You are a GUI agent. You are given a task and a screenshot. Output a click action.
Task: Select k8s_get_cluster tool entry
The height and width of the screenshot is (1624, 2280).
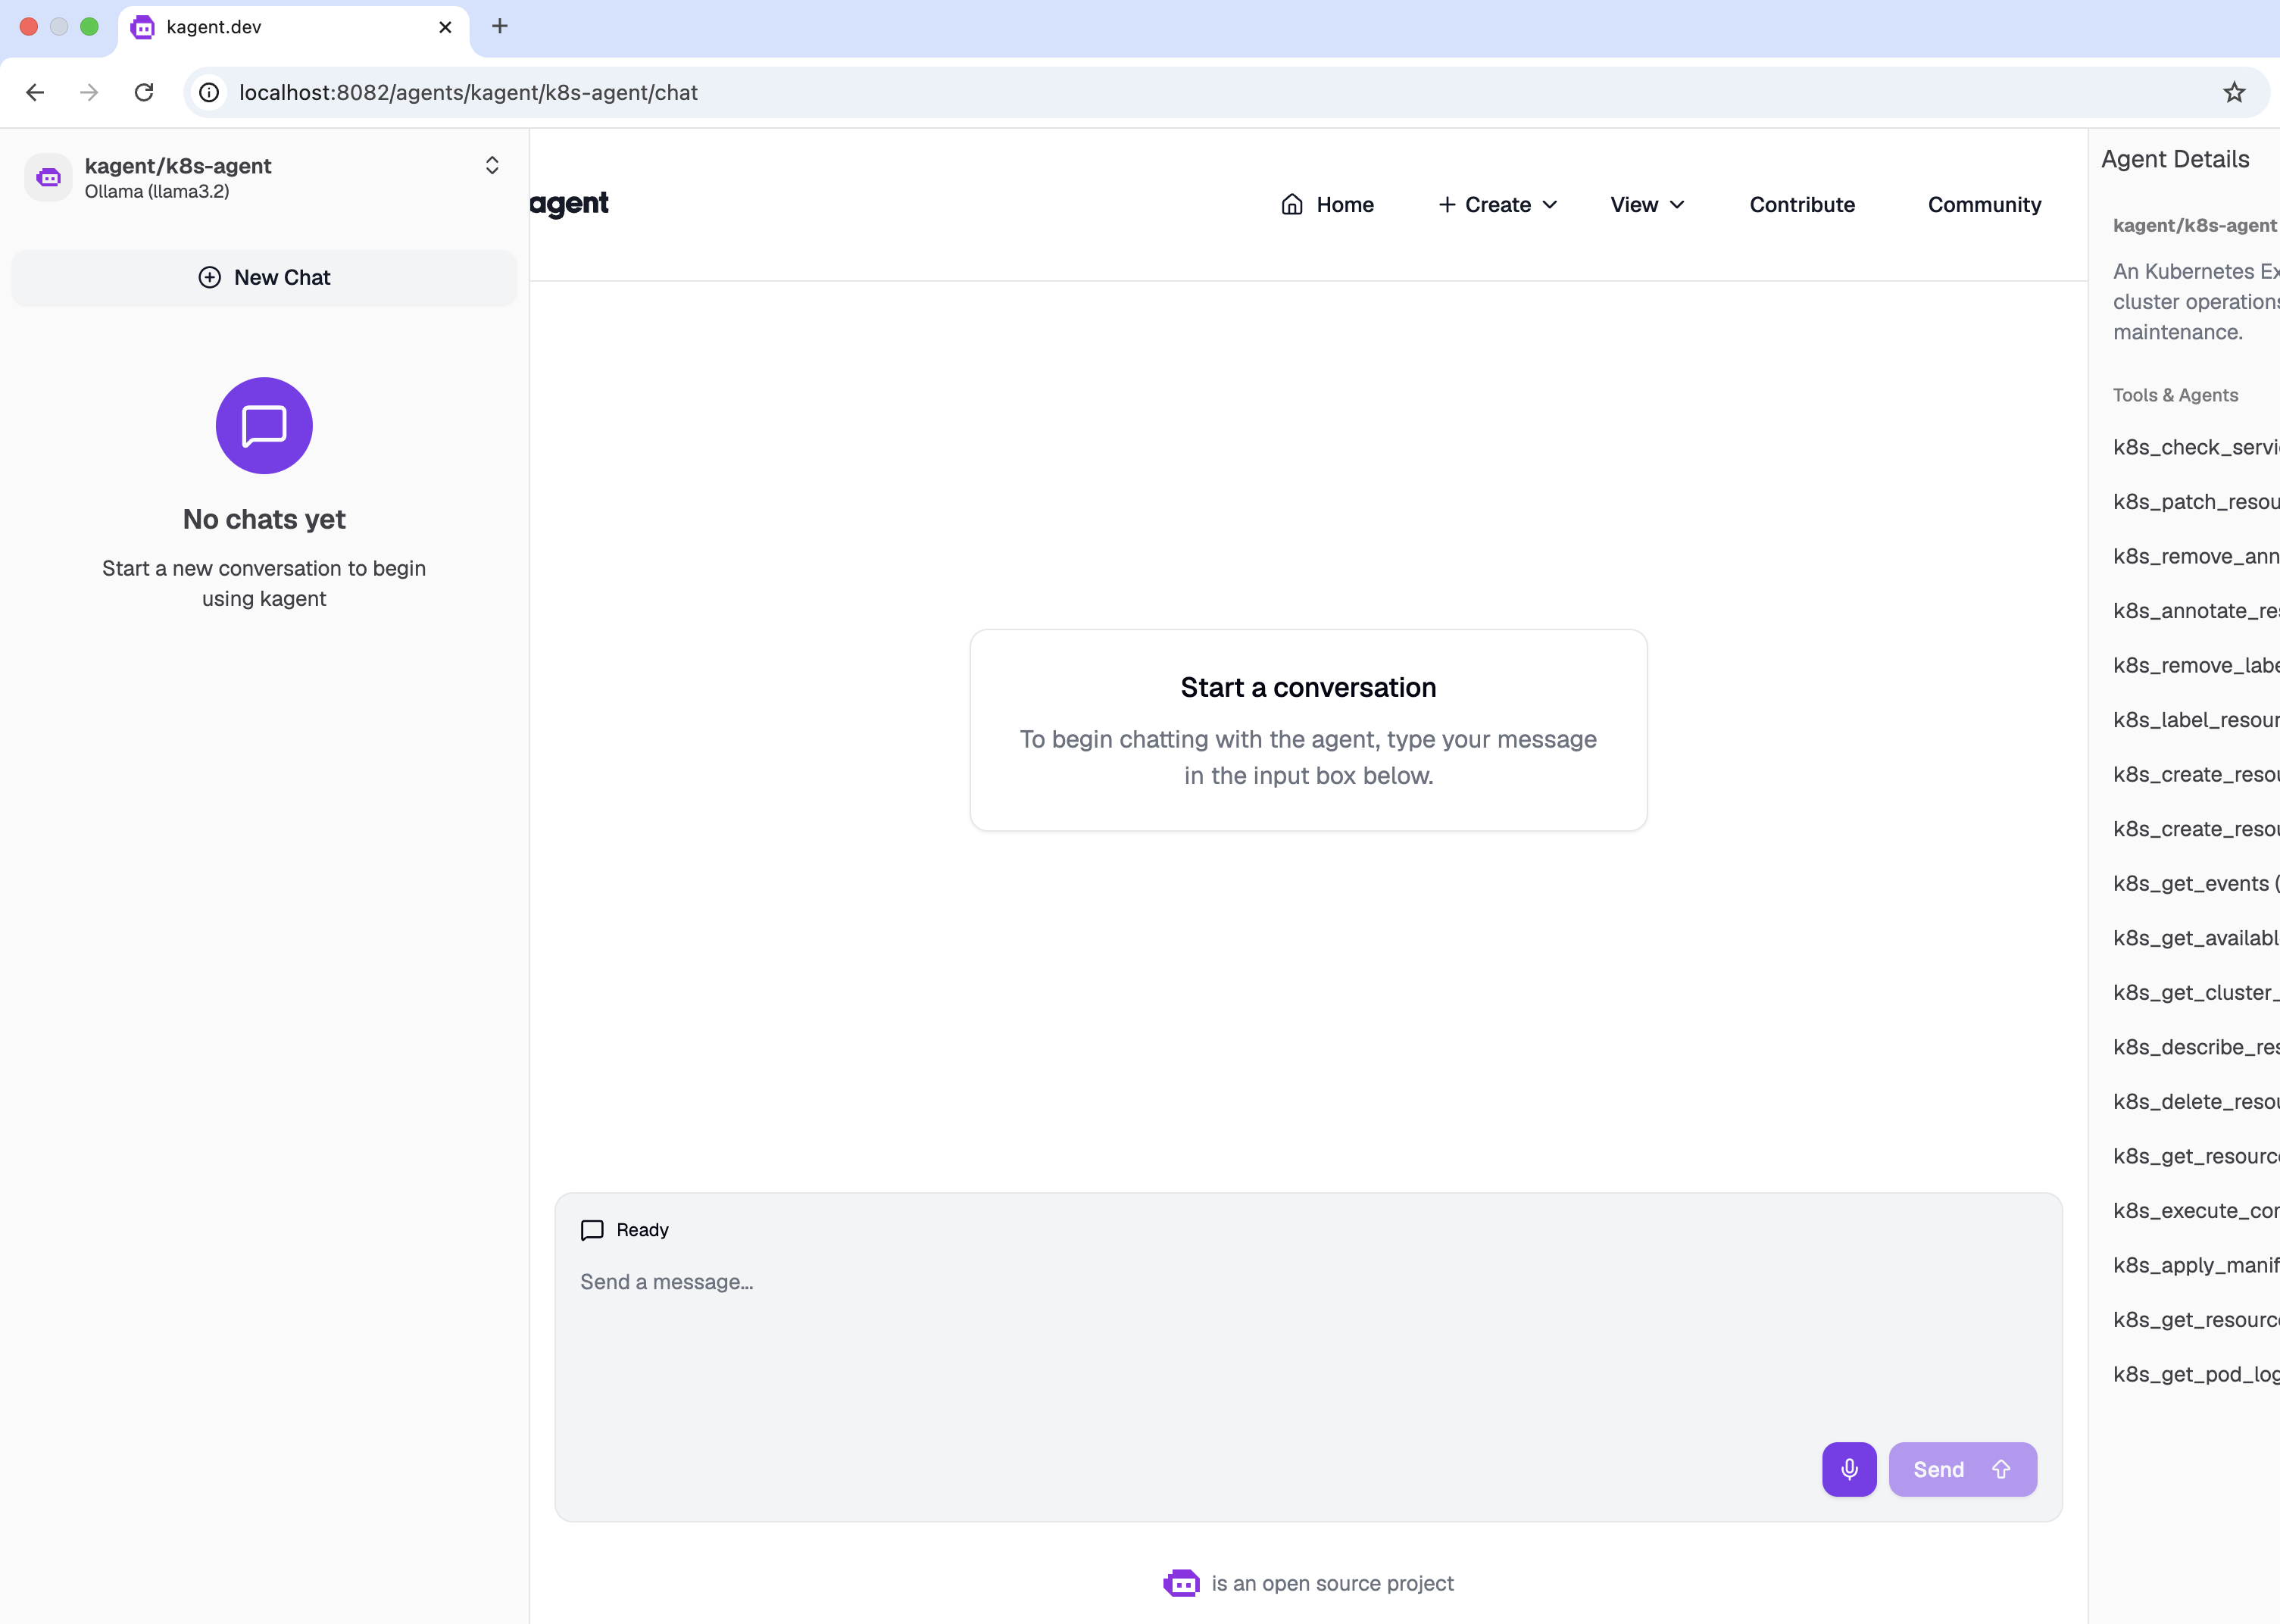pos(2196,992)
